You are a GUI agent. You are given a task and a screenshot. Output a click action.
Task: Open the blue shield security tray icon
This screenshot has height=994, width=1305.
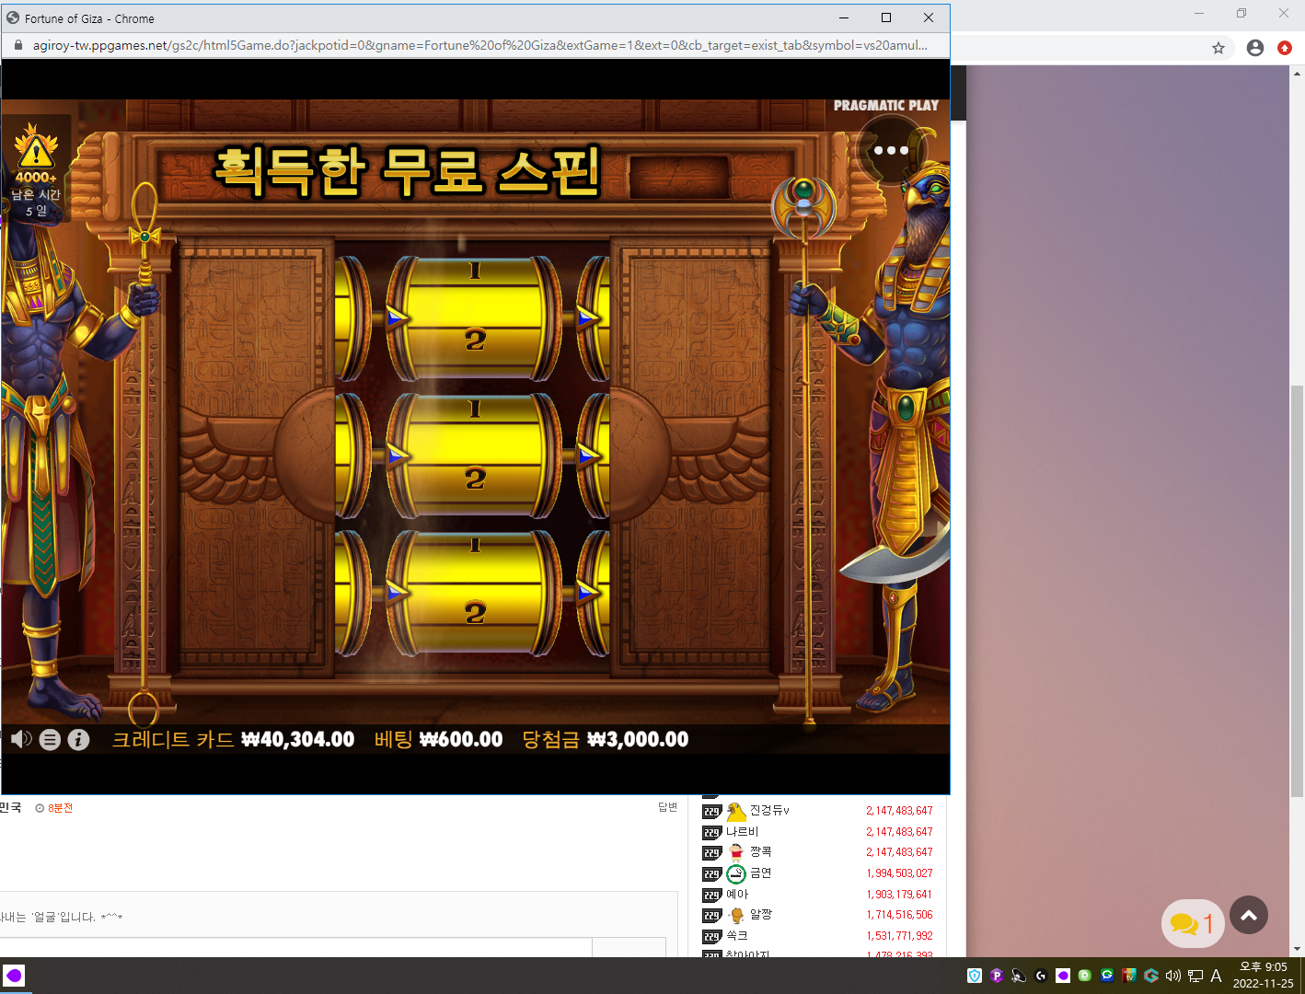[975, 976]
